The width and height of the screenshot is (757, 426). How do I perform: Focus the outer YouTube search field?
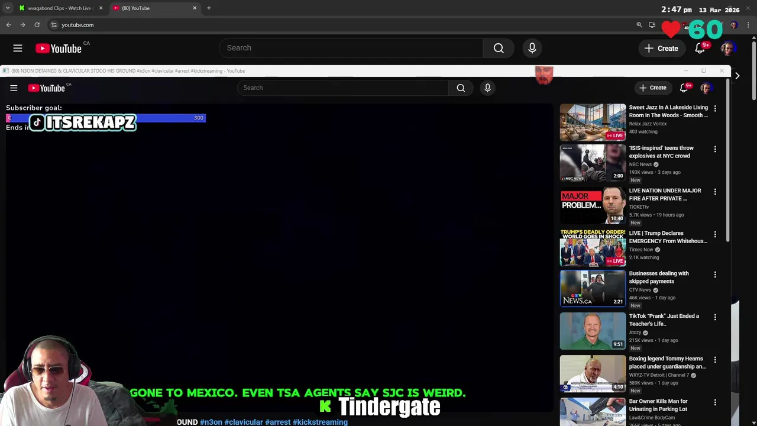[x=351, y=48]
